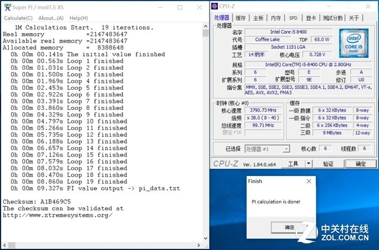Click the PI calculation is done! message
Viewport: 379px width, 250px height.
pos(276,202)
